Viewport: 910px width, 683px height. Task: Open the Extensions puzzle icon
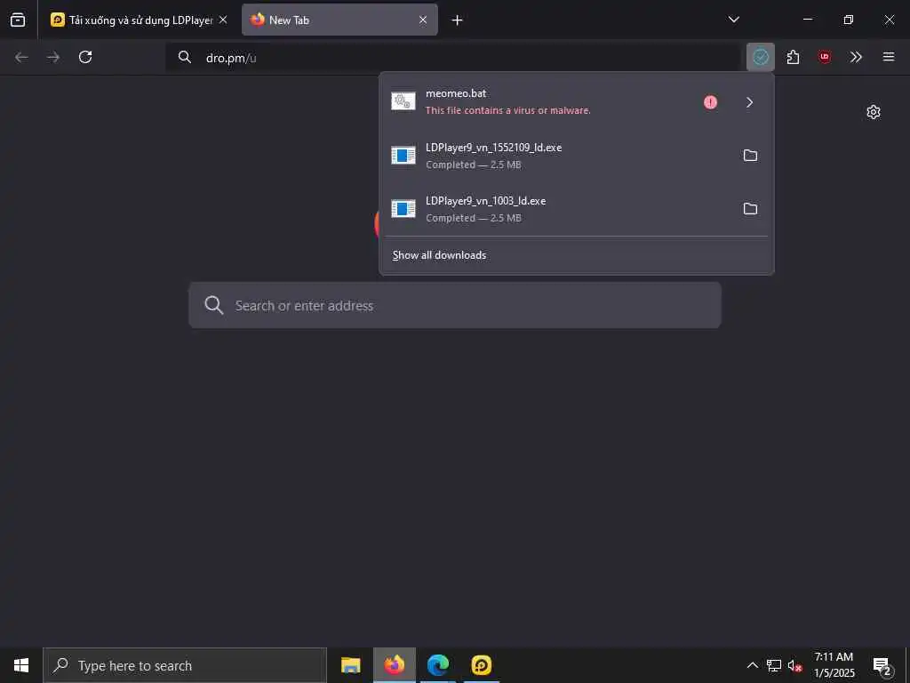pos(793,57)
